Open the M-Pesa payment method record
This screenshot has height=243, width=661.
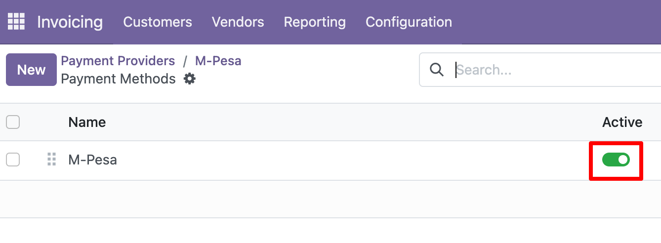coord(93,160)
